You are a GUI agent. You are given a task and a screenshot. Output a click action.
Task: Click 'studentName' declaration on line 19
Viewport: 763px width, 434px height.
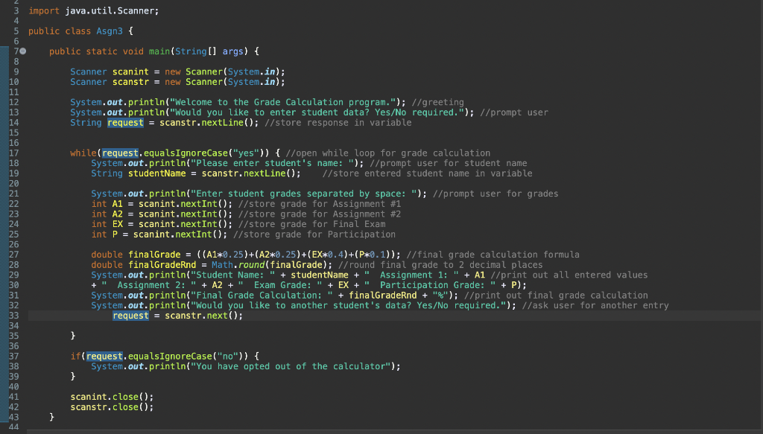(156, 174)
